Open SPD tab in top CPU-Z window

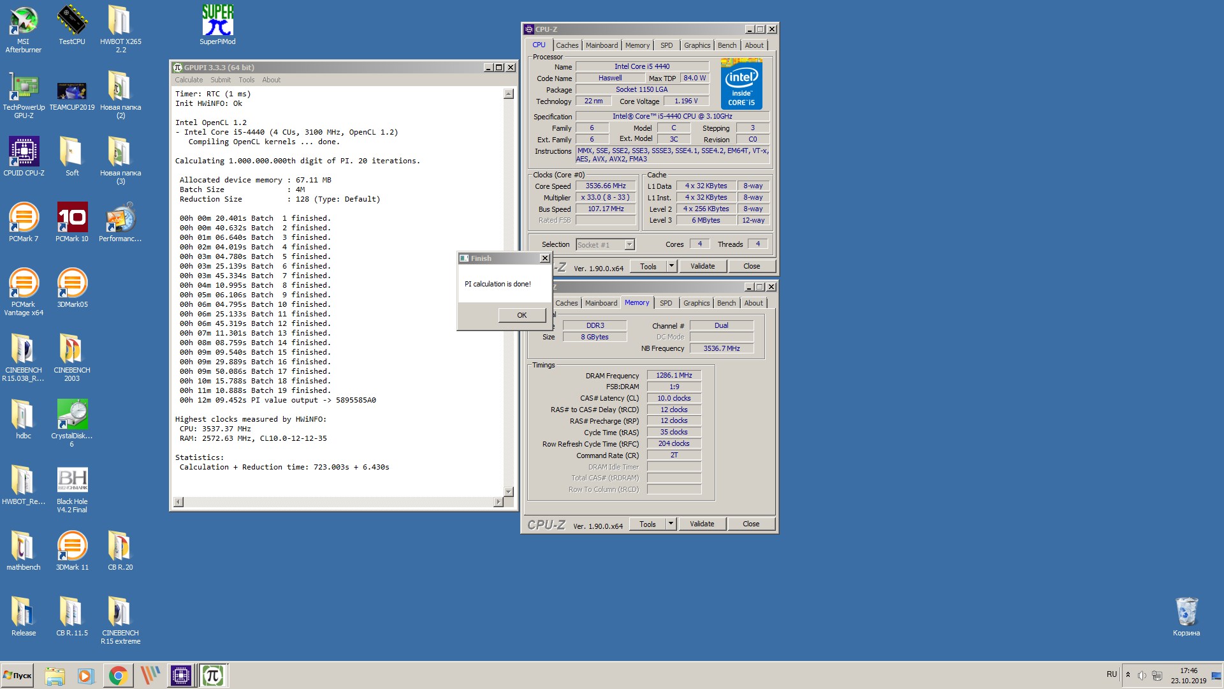[666, 45]
